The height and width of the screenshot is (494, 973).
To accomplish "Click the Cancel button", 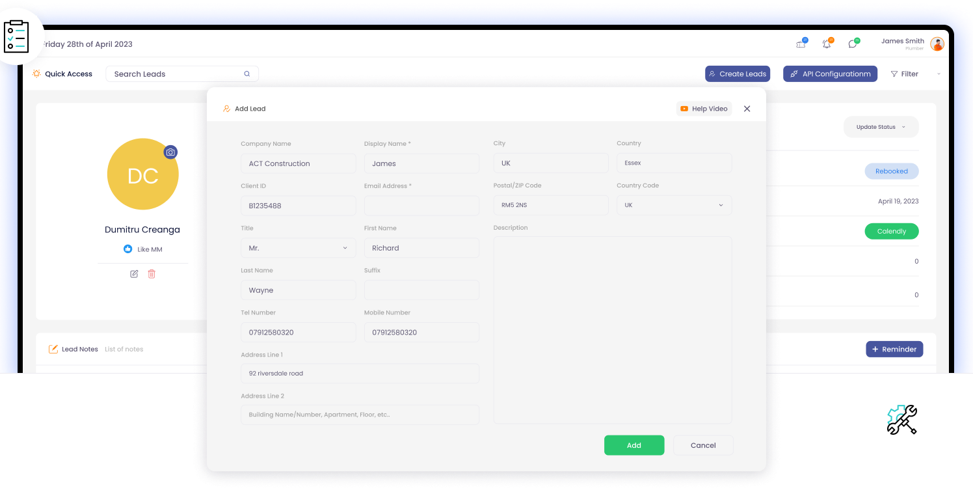I will pyautogui.click(x=703, y=445).
